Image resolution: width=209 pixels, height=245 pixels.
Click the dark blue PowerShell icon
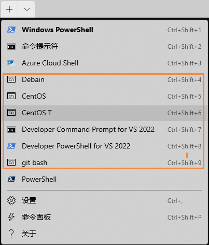click(11, 179)
